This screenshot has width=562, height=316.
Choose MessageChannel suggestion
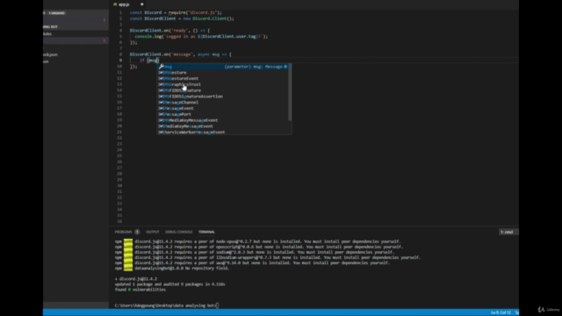tap(223, 103)
